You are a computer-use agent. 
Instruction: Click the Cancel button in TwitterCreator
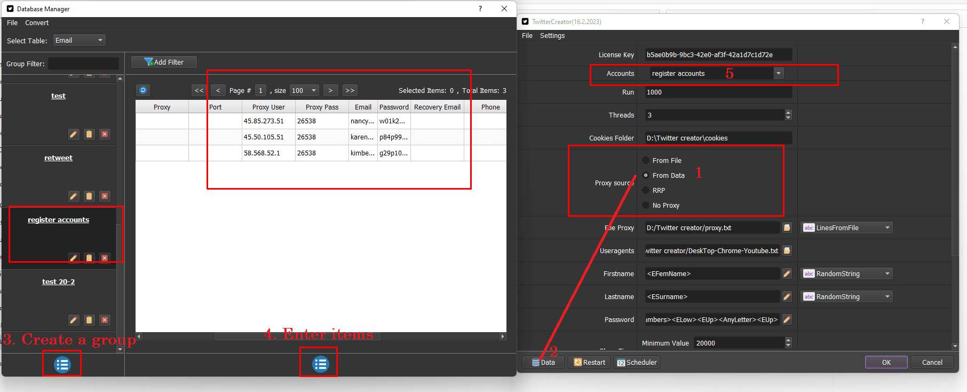point(932,362)
